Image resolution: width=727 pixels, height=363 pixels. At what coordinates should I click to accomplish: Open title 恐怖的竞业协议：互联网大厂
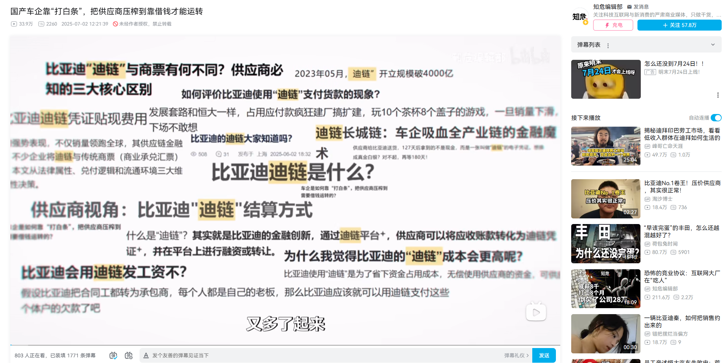(x=682, y=277)
